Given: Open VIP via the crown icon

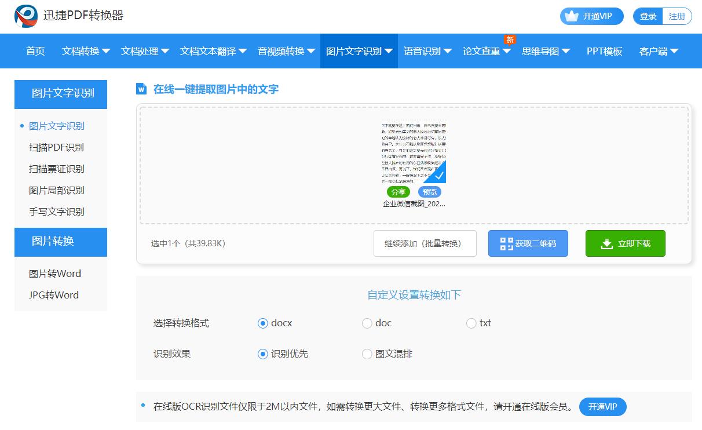Looking at the screenshot, I should (572, 16).
